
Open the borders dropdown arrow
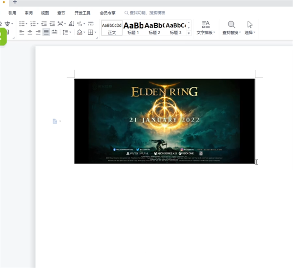point(95,32)
